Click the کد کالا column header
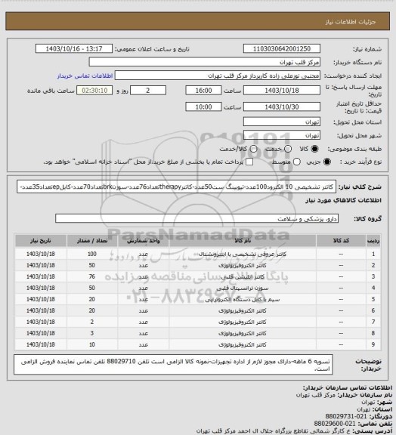Screen dimensions: 396x435 click(x=341, y=241)
